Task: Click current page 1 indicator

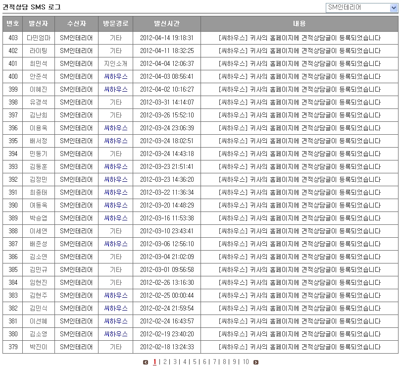Action: 155,362
